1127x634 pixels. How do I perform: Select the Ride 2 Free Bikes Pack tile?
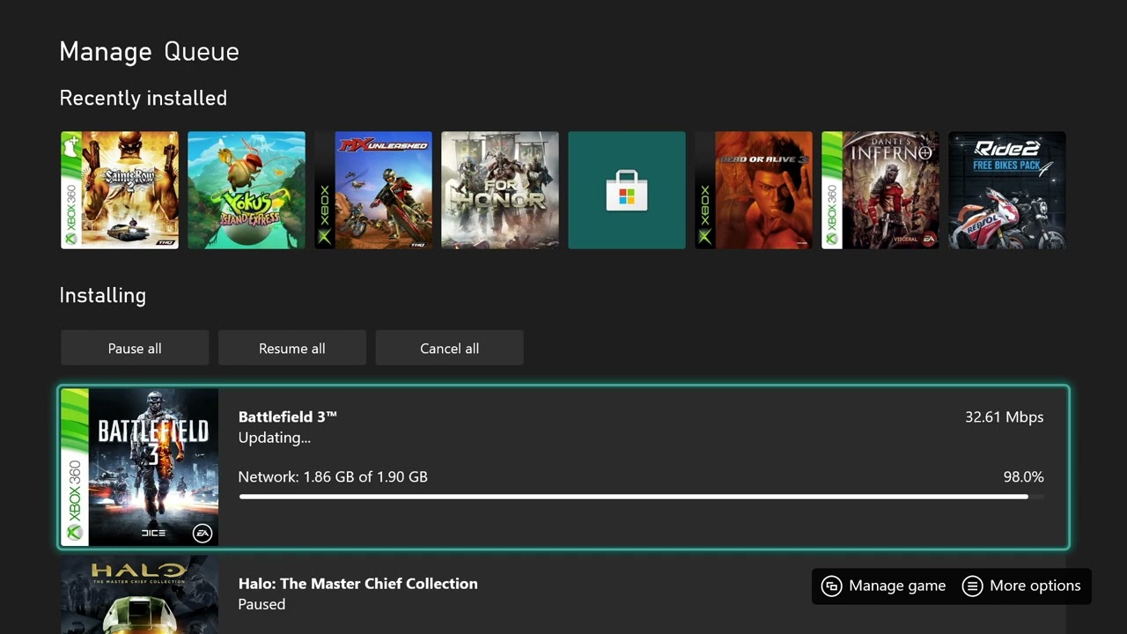pos(1007,190)
